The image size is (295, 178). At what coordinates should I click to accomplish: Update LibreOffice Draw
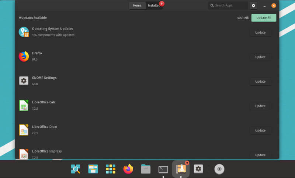point(260,130)
